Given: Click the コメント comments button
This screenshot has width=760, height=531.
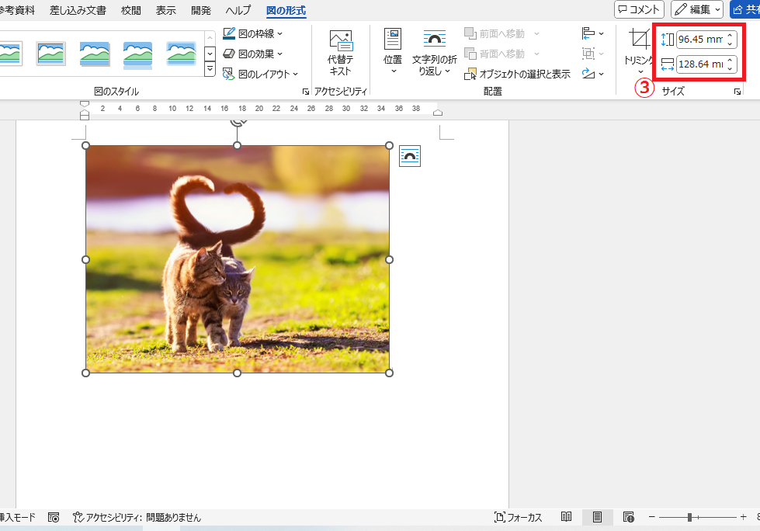Looking at the screenshot, I should 639,9.
